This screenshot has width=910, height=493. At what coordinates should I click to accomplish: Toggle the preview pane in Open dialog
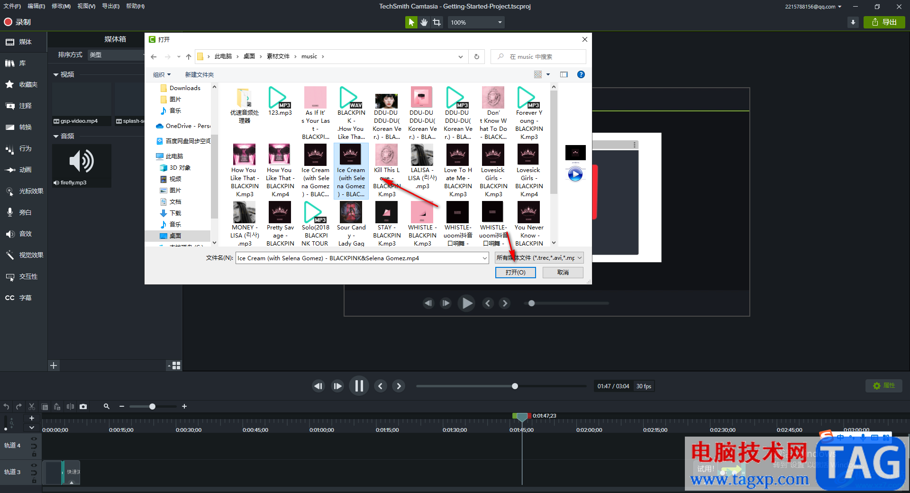[564, 74]
